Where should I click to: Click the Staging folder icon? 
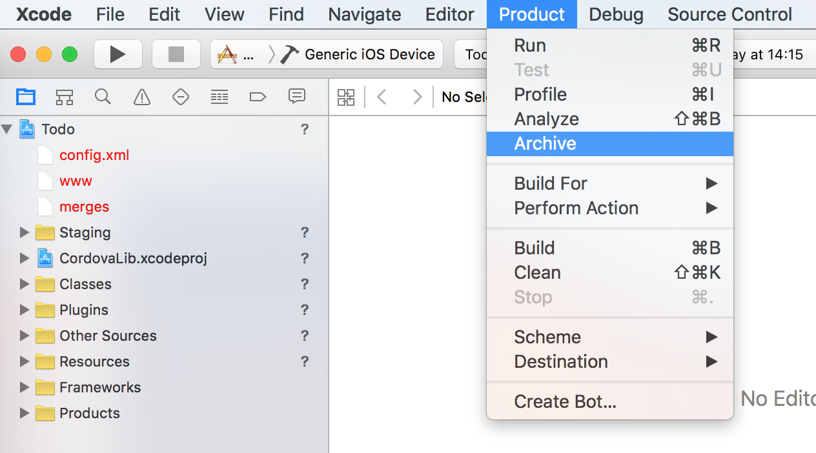pos(45,232)
